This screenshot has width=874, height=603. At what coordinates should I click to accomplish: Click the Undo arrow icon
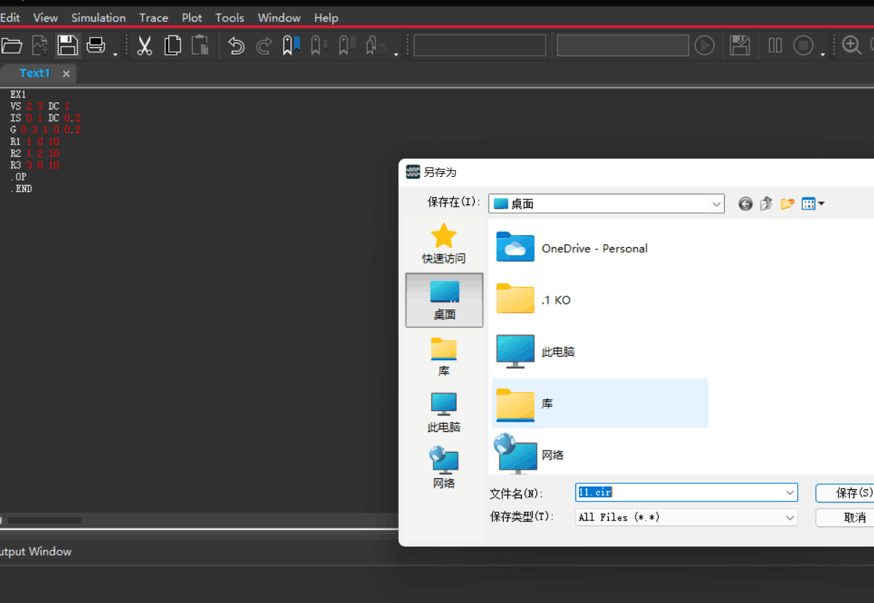coord(236,46)
